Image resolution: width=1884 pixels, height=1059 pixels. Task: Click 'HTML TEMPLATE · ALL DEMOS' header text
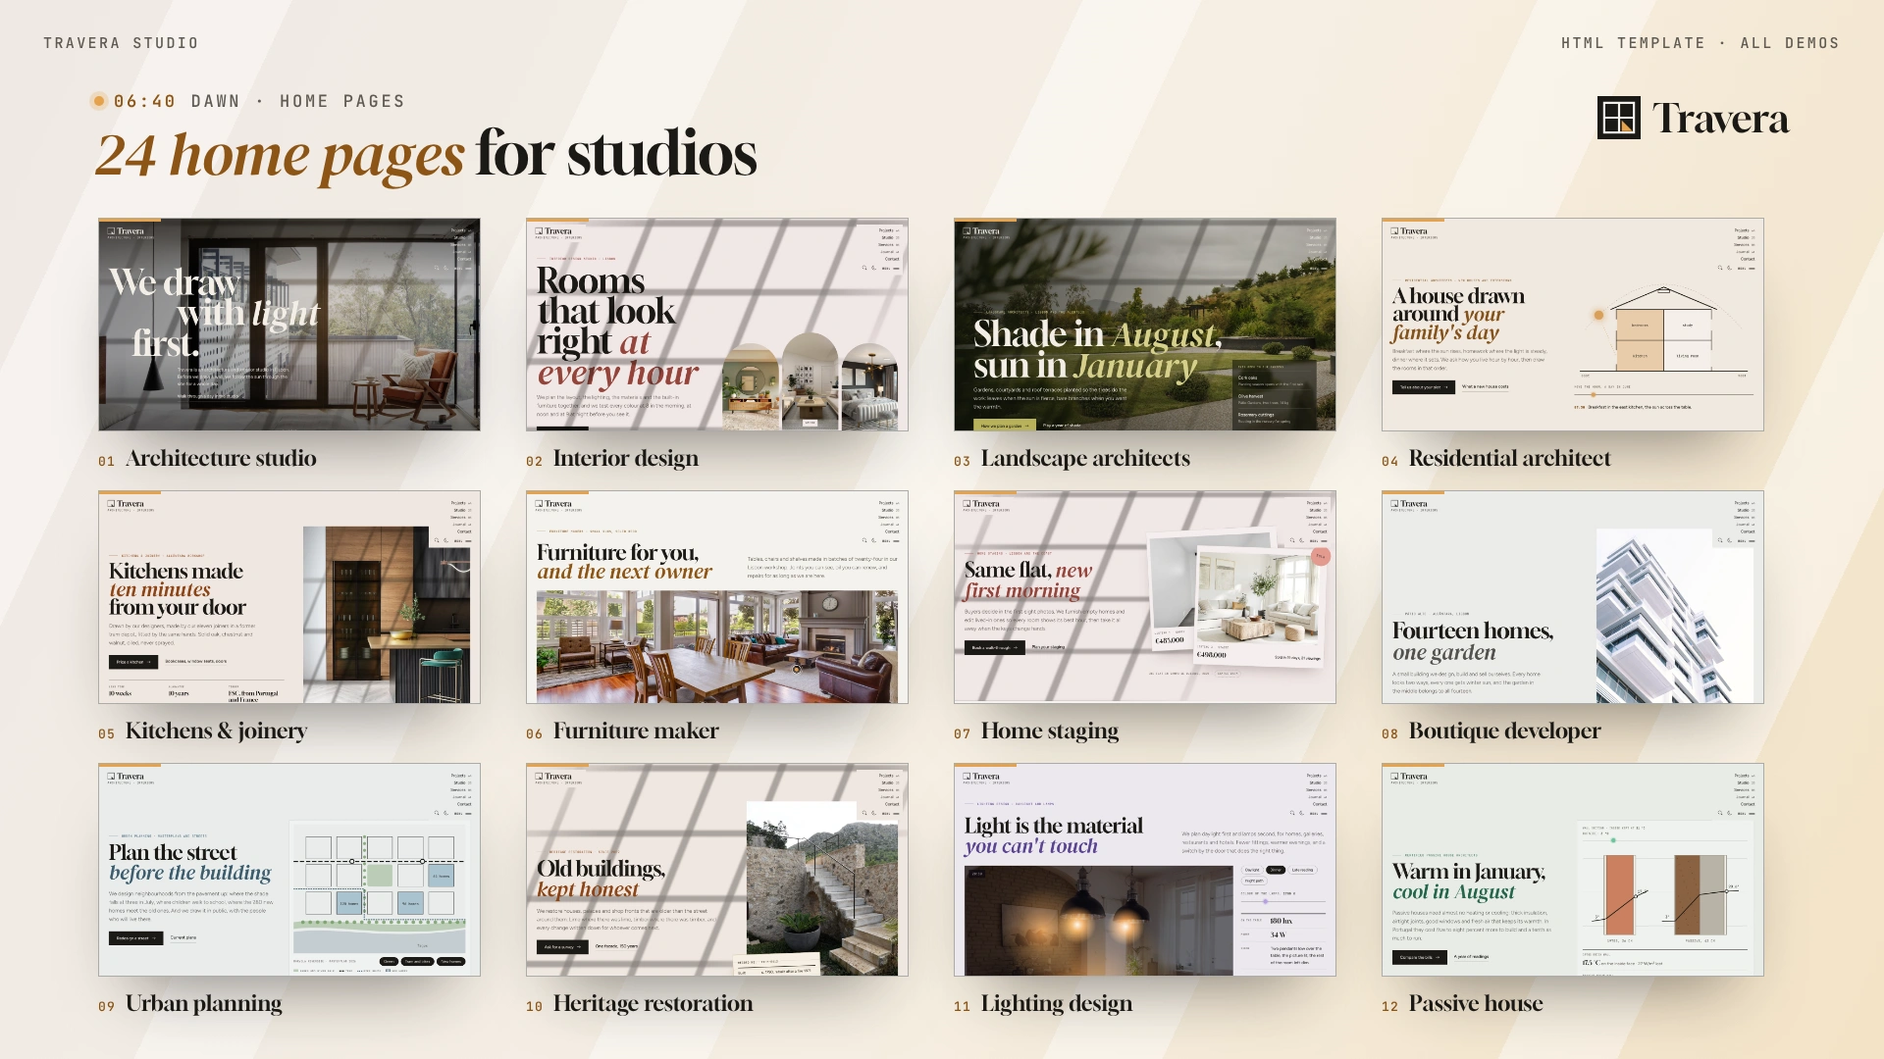[1701, 43]
